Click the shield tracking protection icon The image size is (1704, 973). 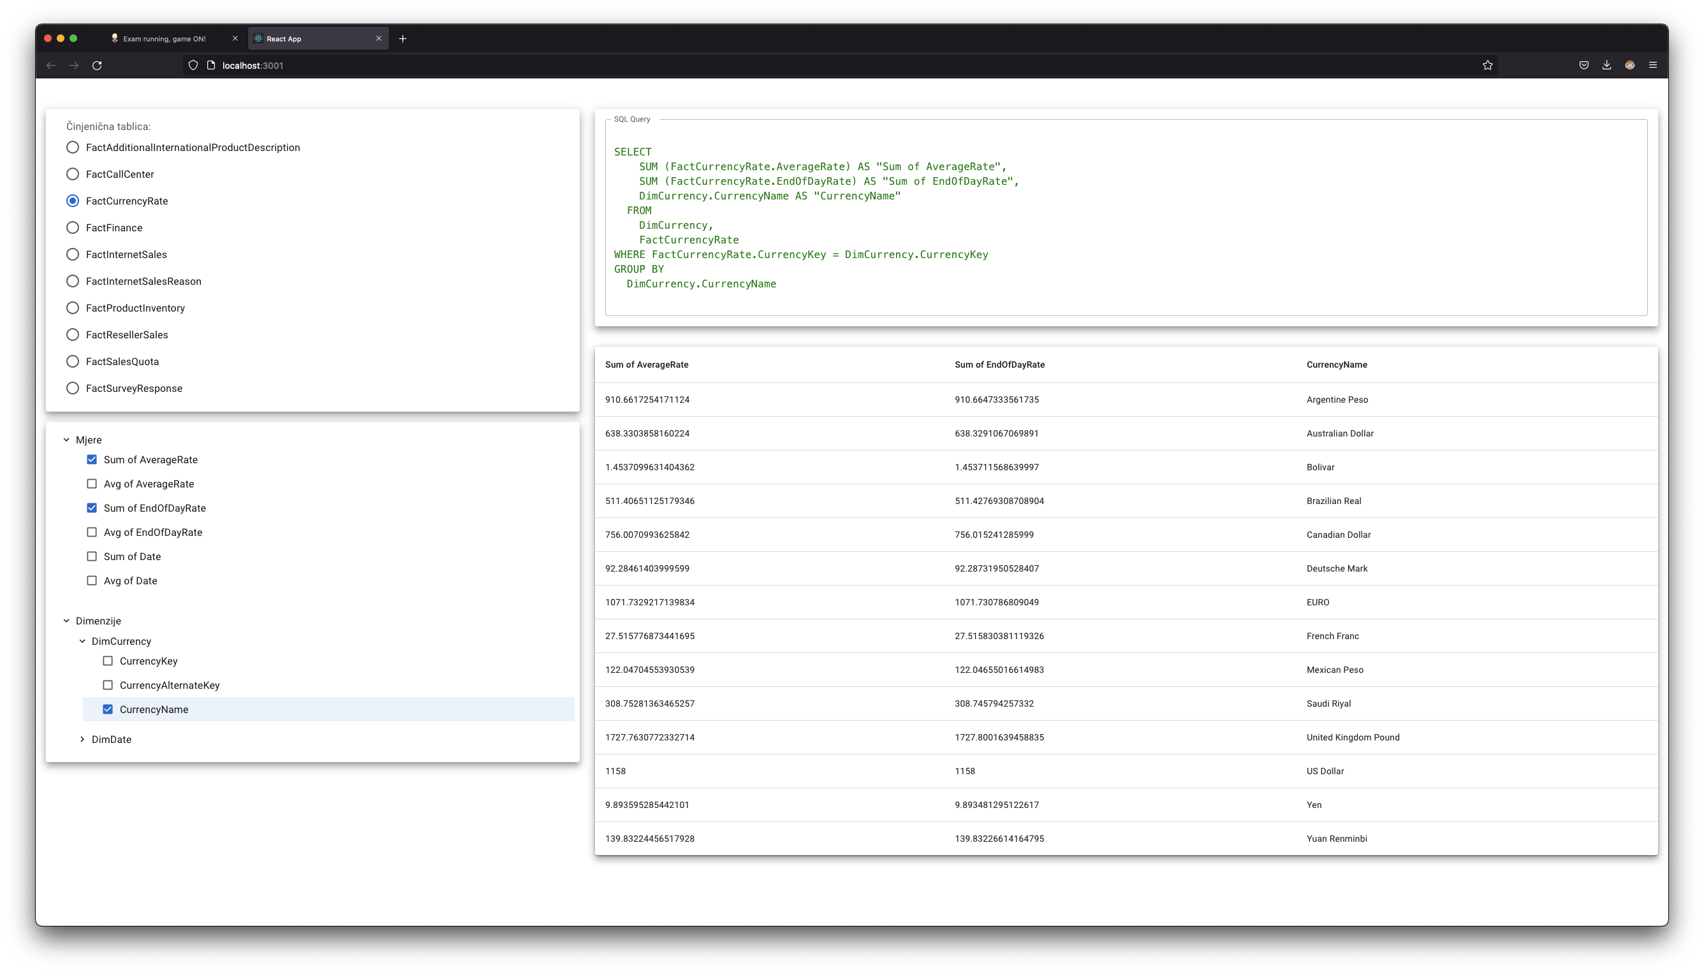coord(193,66)
